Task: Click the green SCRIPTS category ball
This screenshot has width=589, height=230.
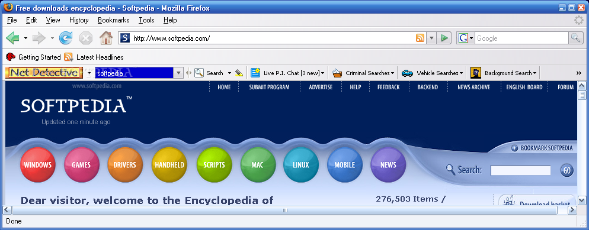Action: pos(214,165)
